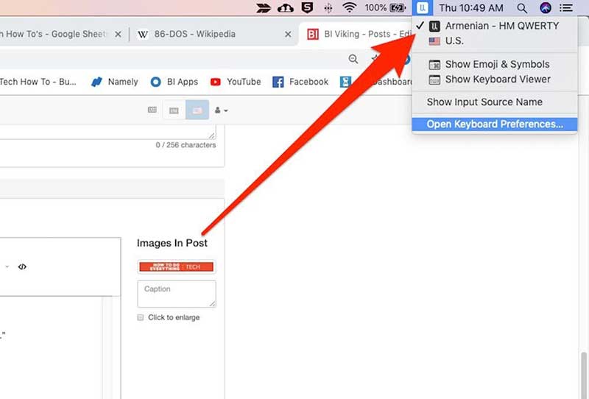
Task: Choose Open Keyboard Preferences menu item
Action: pyautogui.click(x=494, y=124)
